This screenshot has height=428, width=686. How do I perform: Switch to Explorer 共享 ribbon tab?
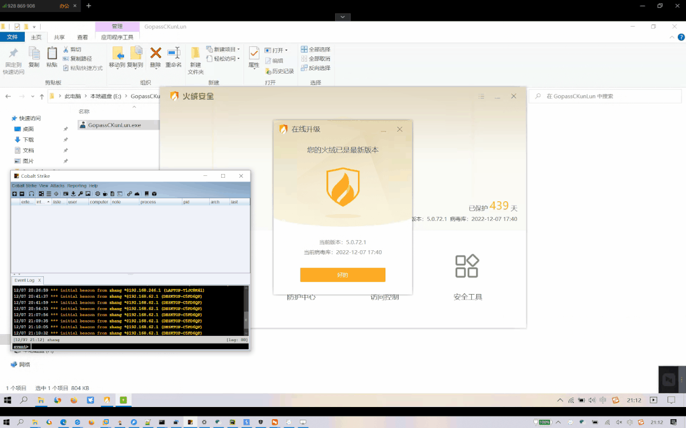[60, 37]
